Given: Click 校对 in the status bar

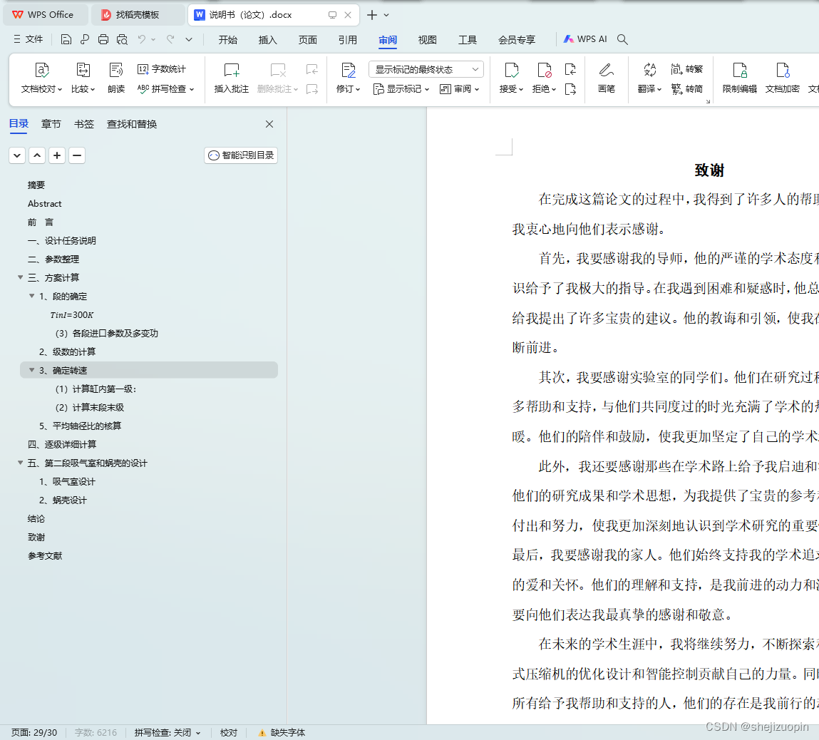Looking at the screenshot, I should pos(229,733).
